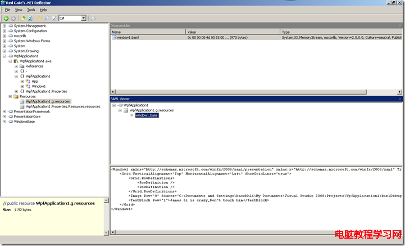The image size is (405, 246).
Task: Open the Help menu
Action: (43, 10)
